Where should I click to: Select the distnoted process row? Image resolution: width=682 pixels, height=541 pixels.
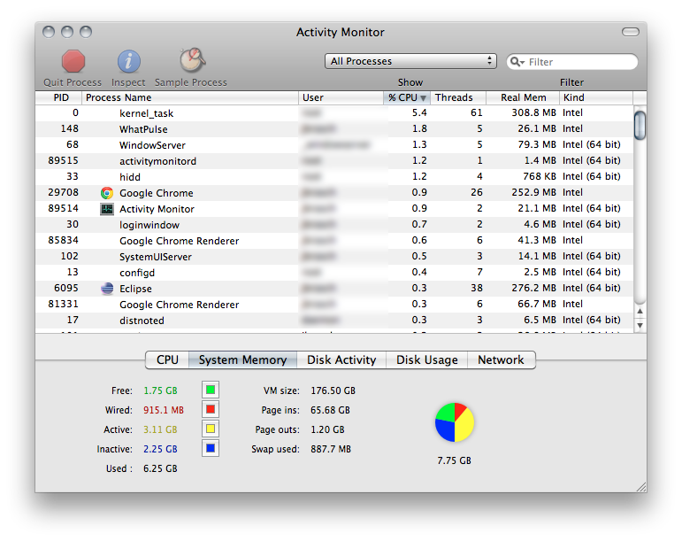334,321
